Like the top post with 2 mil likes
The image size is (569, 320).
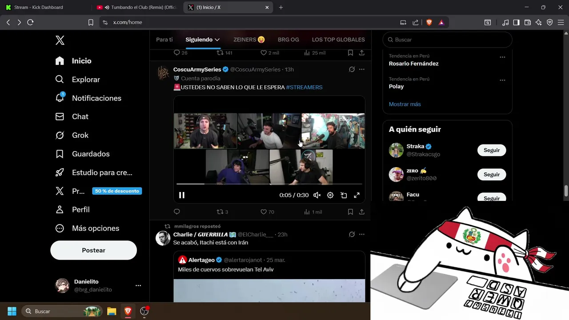point(270,52)
